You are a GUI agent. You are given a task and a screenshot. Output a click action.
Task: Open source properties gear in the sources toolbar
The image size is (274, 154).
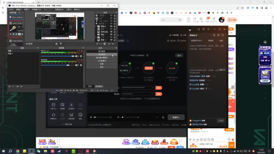(104, 44)
